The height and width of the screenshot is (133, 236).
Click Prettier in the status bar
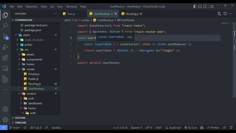[213, 127]
